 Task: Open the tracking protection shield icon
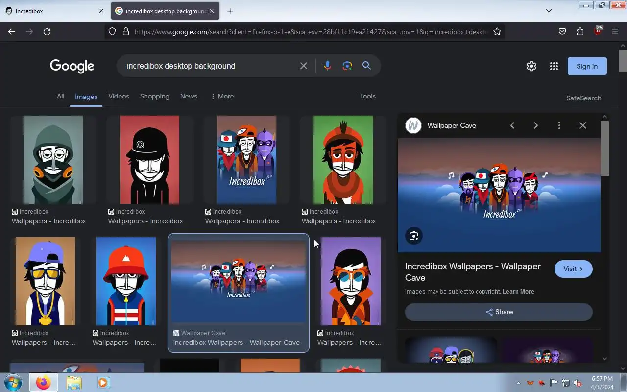pos(112,31)
